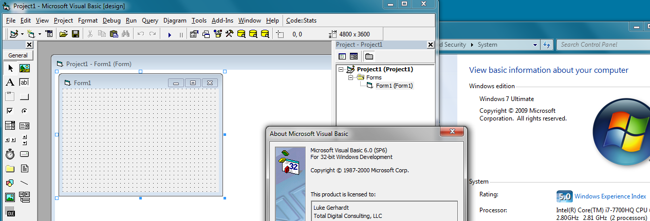
Task: Close the Project - Project1 panel
Action: click(x=430, y=45)
